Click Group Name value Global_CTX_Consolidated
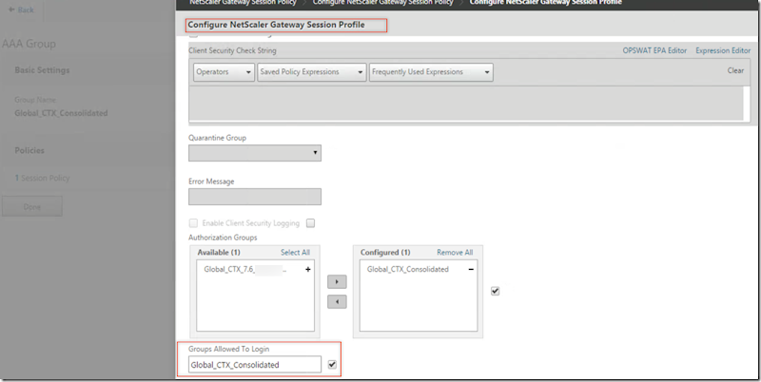Viewport: 761px width, 382px height. 61,113
